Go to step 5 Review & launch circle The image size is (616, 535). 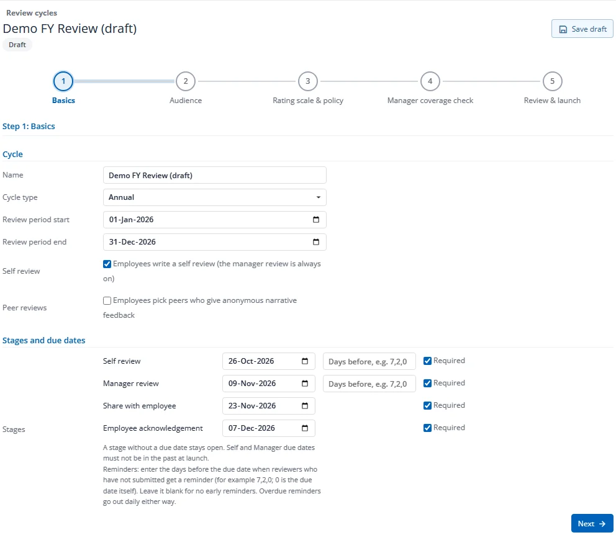pos(553,81)
